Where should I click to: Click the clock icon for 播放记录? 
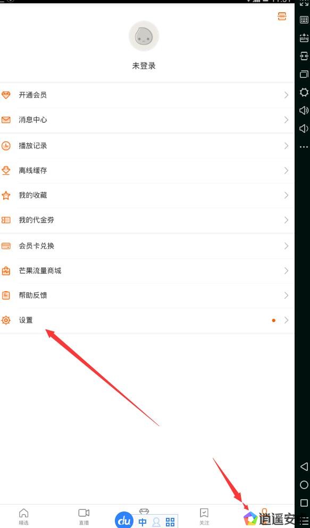coord(6,146)
